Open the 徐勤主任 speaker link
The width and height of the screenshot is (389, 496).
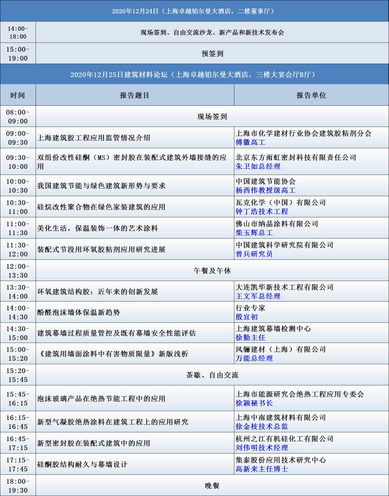(x=250, y=338)
